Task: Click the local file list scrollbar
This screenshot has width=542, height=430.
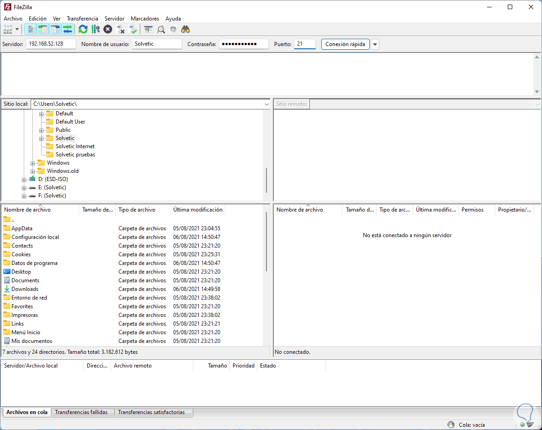Action: pyautogui.click(x=266, y=241)
